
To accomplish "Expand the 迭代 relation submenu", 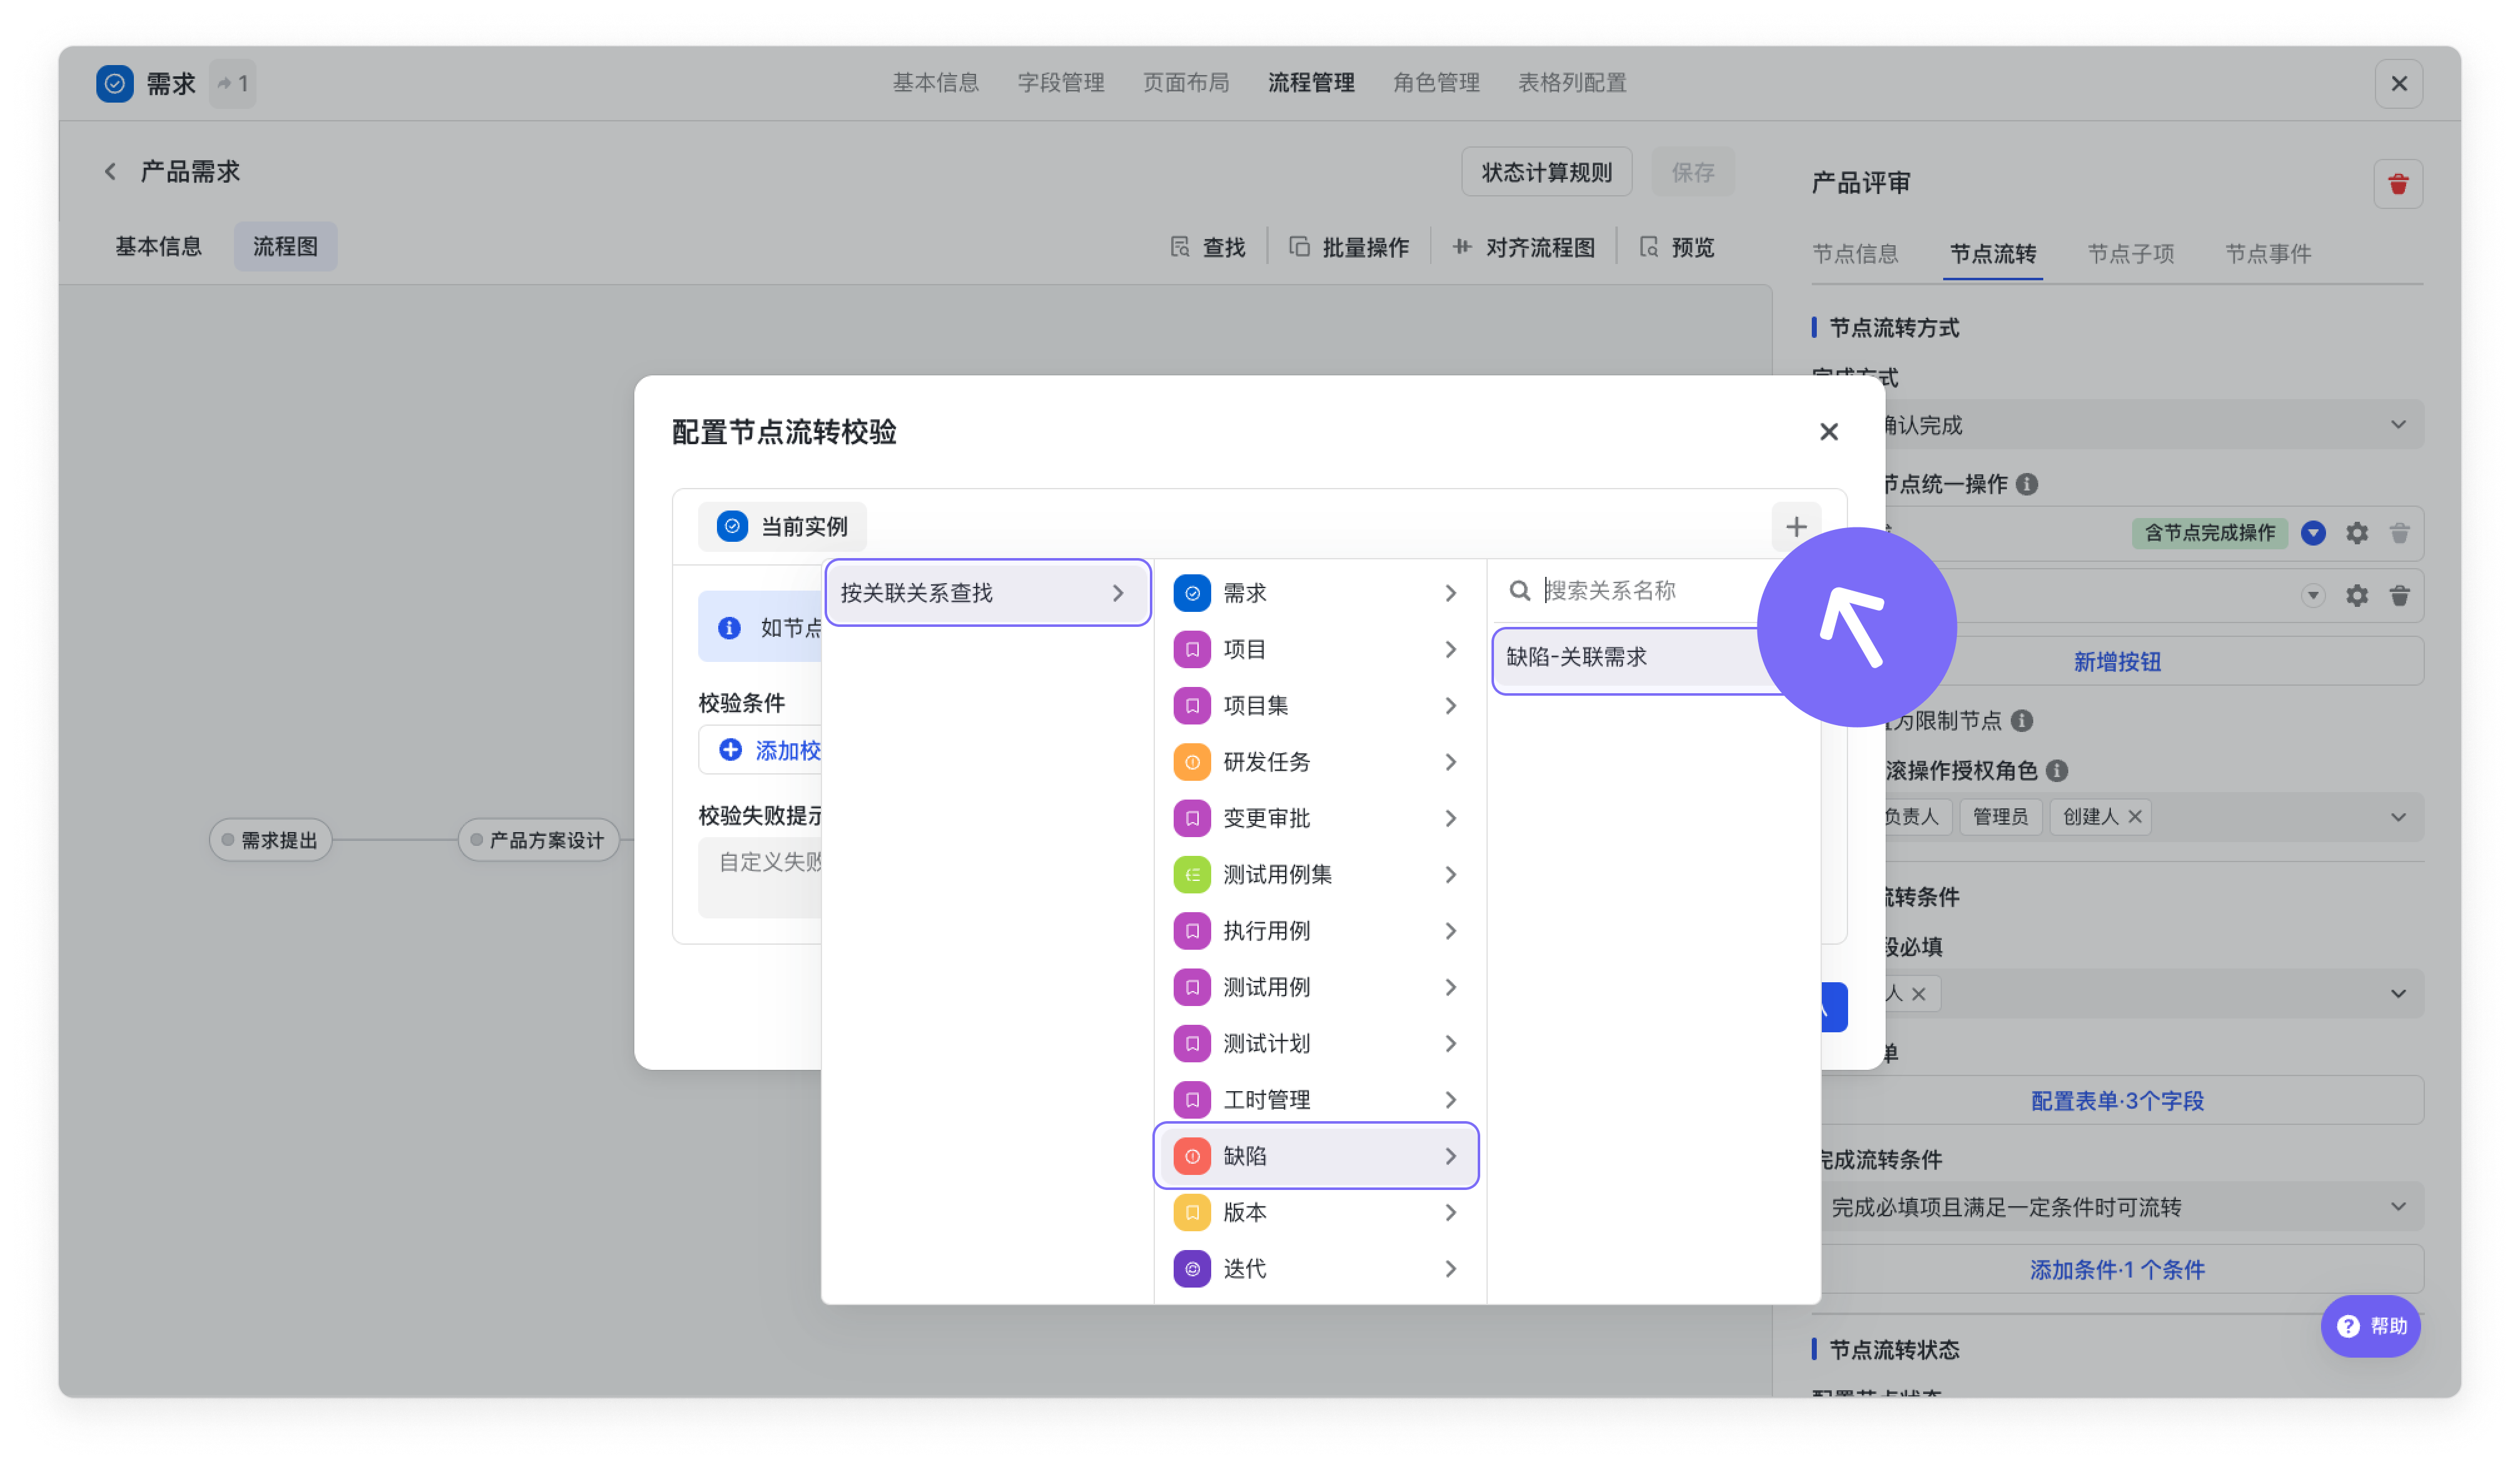I will pyautogui.click(x=1450, y=1269).
